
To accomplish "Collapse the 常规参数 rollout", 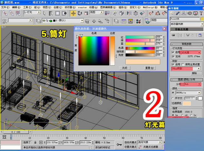I will (x=186, y=44).
